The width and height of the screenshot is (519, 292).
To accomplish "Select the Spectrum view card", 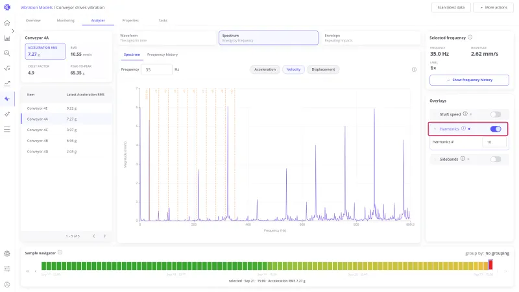I will 269,38.
